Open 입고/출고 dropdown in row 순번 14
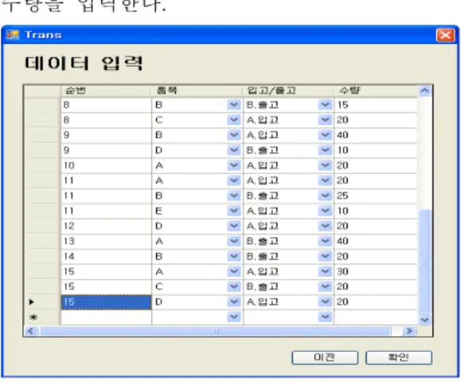Screen dimensions: 462x391 (x=325, y=257)
